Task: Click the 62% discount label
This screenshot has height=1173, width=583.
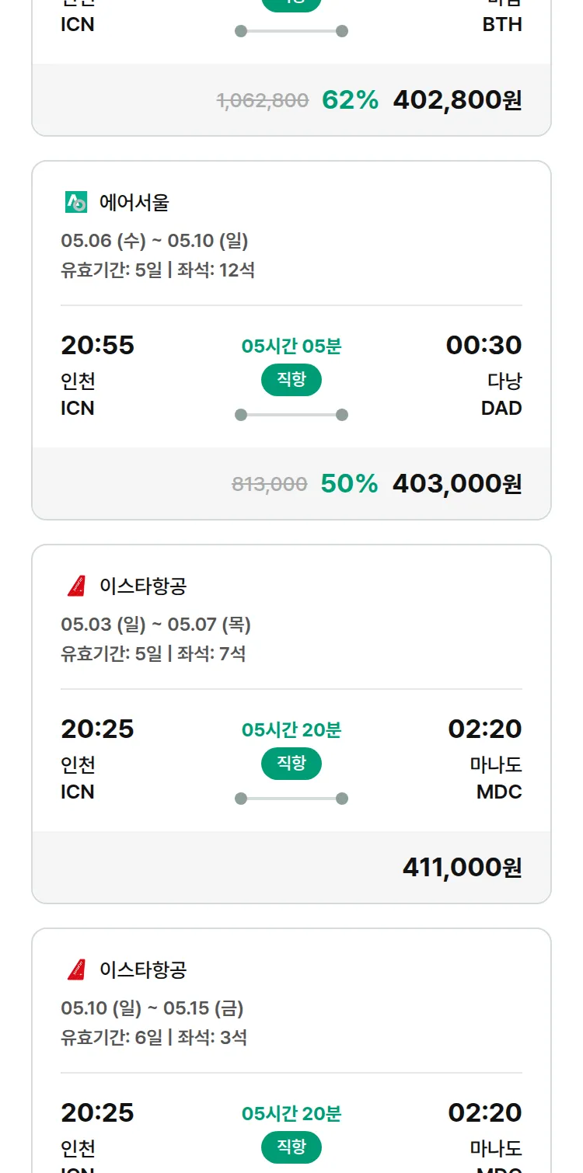Action: (350, 100)
